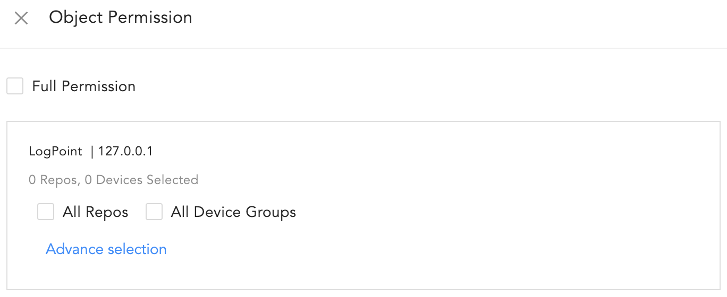Click the "Object Permission" title

click(121, 18)
